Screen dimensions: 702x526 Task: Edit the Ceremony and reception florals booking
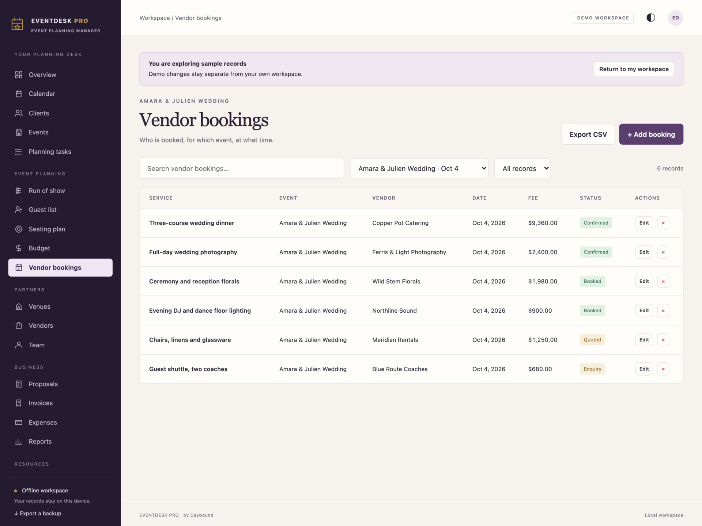click(x=644, y=281)
